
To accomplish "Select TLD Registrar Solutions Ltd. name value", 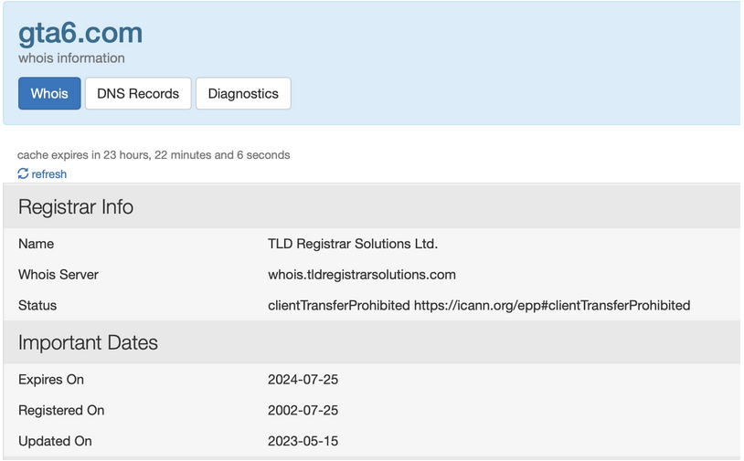I will click(353, 244).
